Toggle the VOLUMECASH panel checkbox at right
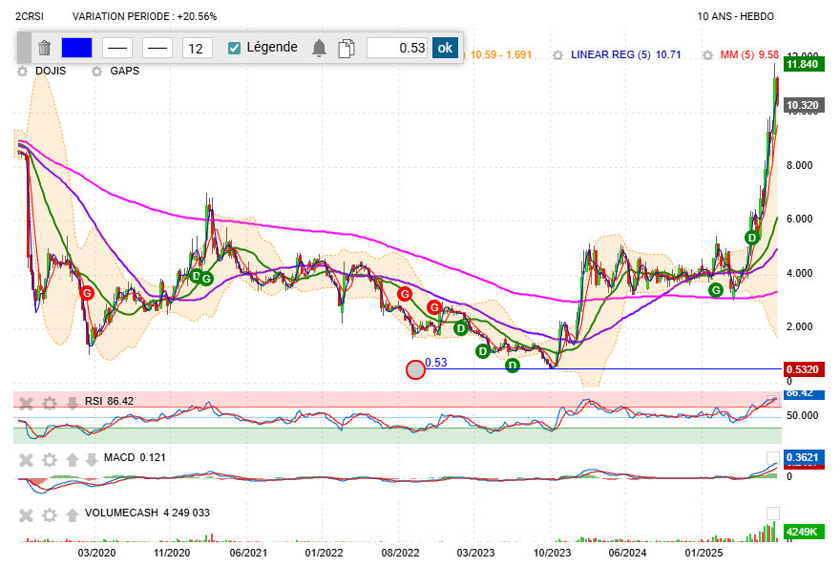 point(773,514)
